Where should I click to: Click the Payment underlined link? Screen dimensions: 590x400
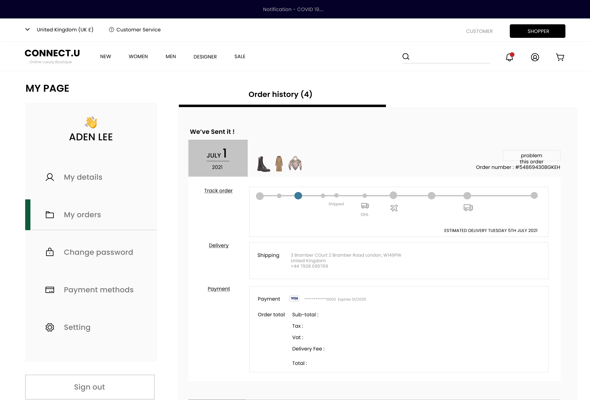pyautogui.click(x=219, y=289)
